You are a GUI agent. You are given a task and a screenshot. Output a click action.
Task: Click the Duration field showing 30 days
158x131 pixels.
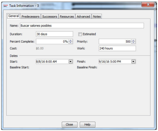54,34
